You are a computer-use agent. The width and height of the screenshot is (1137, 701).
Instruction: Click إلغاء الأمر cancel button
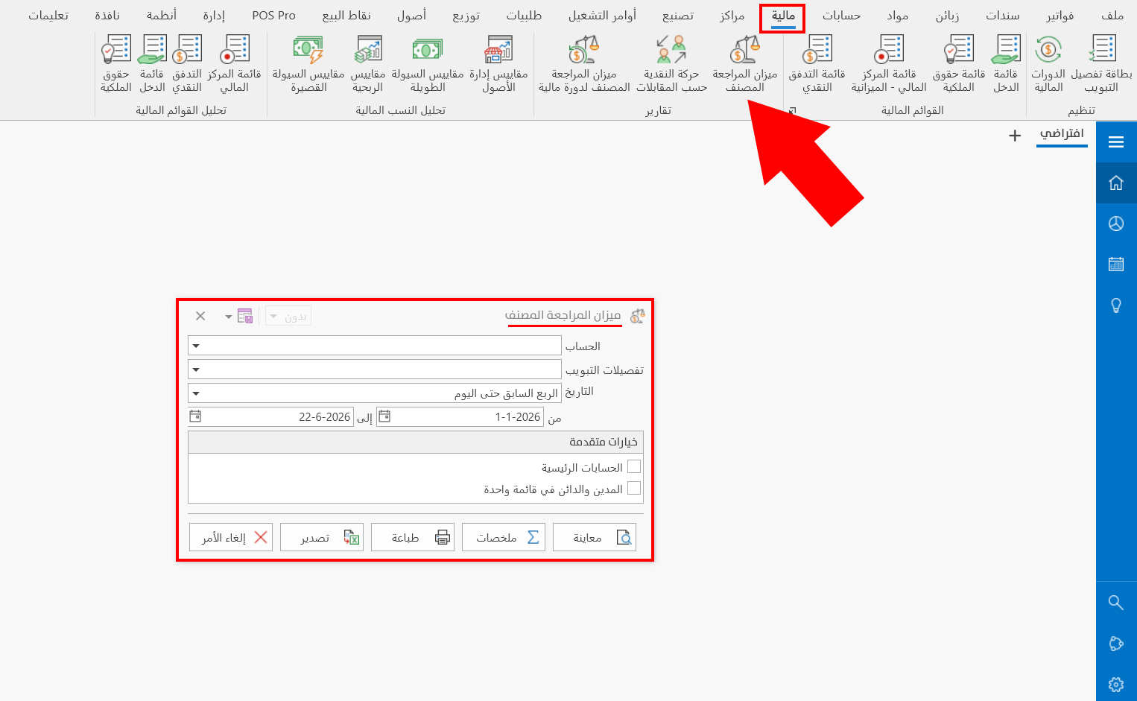(231, 537)
